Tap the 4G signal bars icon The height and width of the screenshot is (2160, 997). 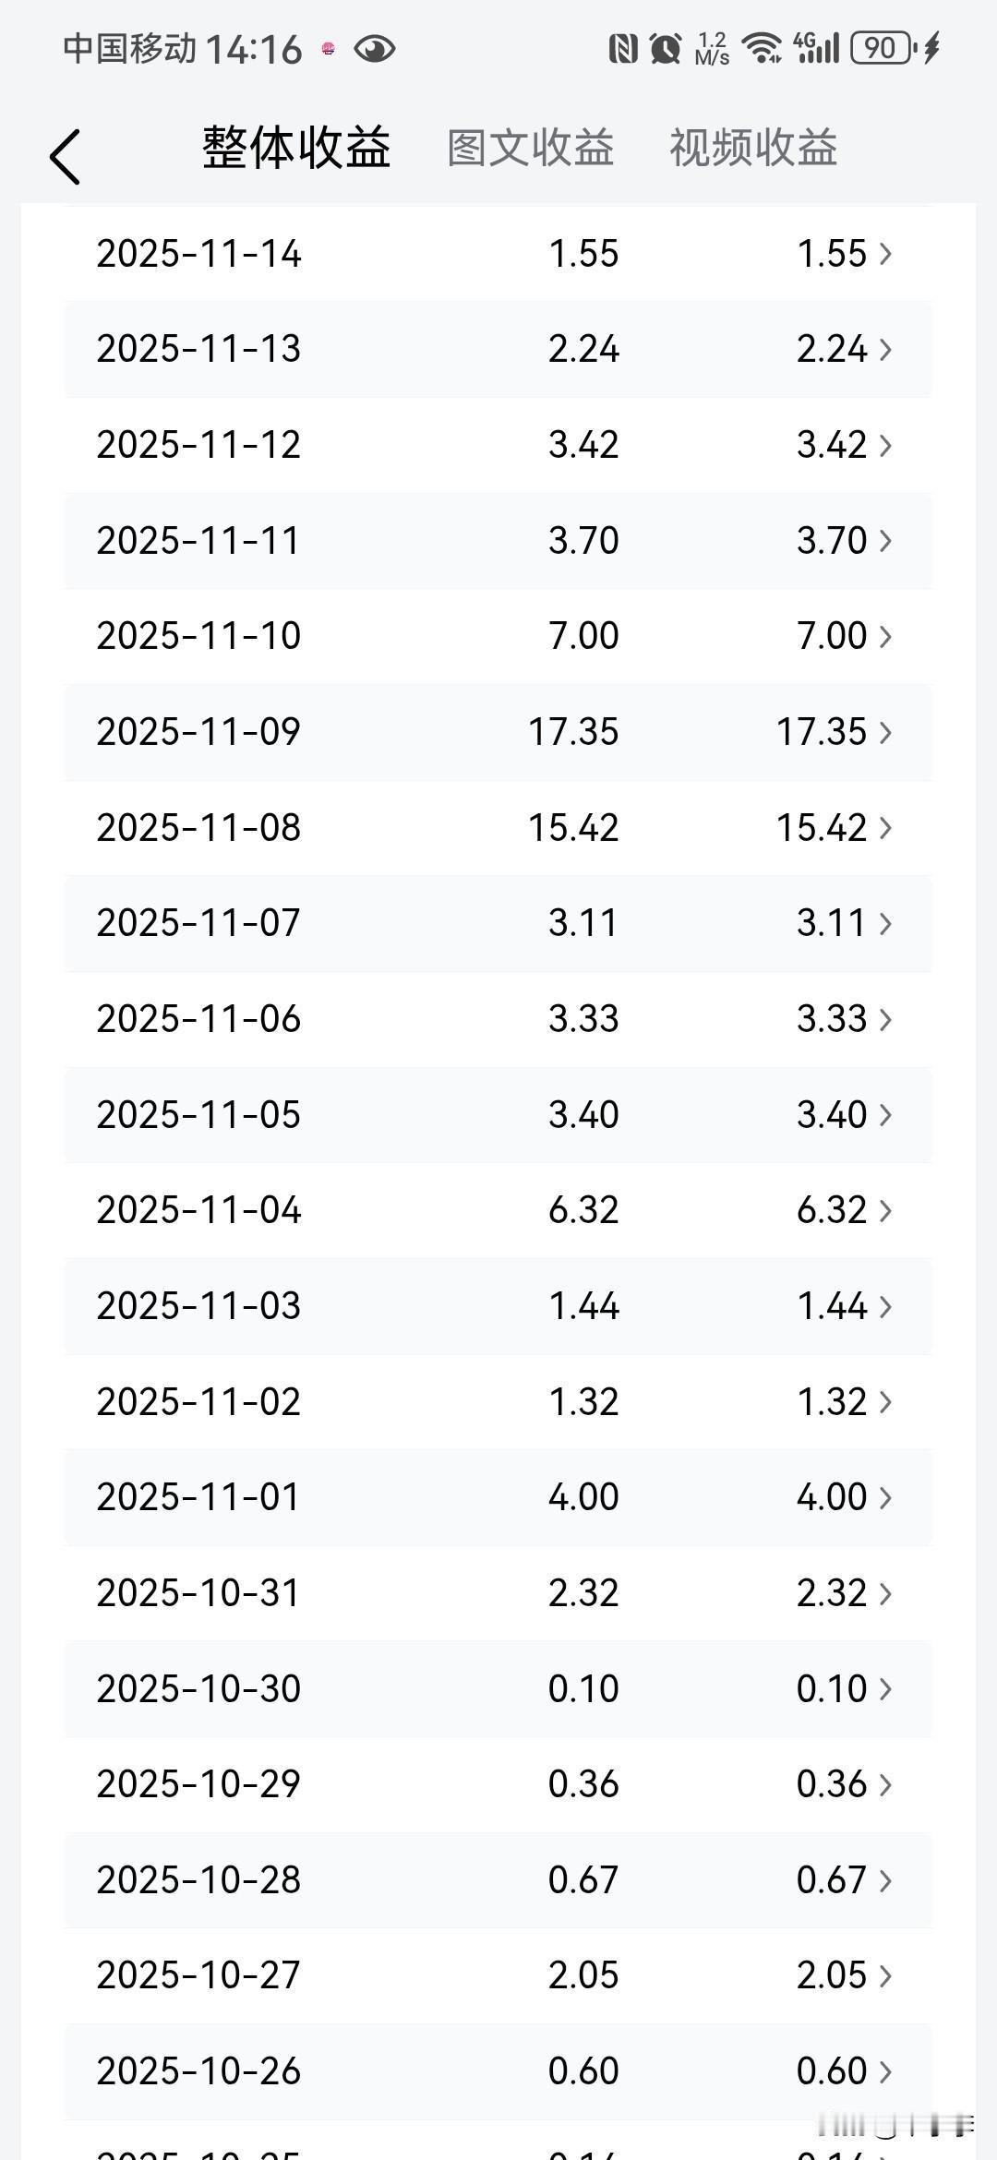816,48
